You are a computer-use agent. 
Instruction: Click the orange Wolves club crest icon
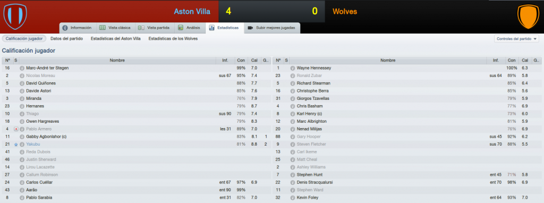[529, 16]
